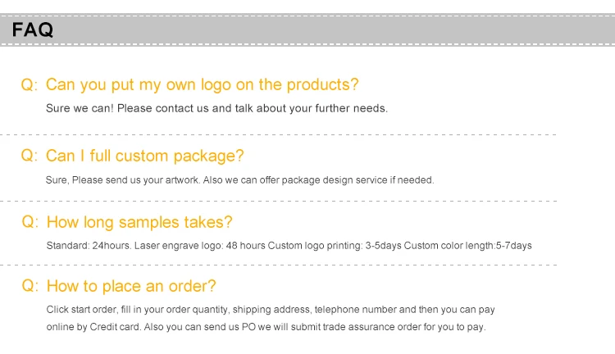Open the 'How long samples takes?' question
Image resolution: width=615 pixels, height=354 pixels.
click(x=139, y=222)
